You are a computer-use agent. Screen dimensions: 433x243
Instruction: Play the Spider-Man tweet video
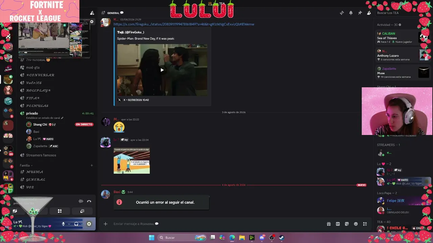tap(162, 70)
